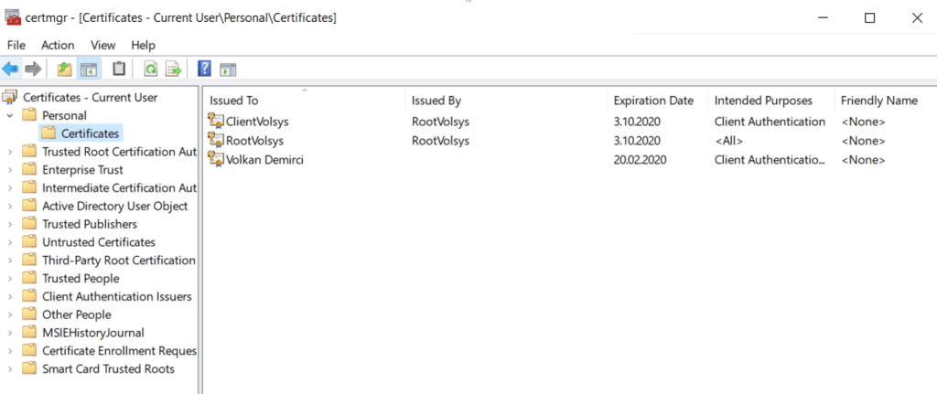
Task: Click the ClientVolsys certificate icon
Action: pos(216,122)
